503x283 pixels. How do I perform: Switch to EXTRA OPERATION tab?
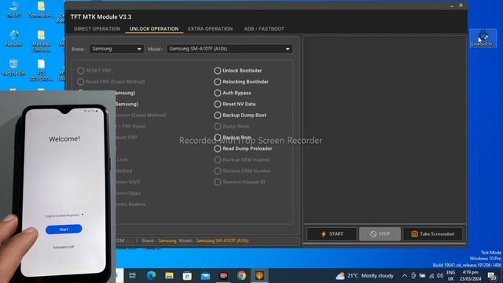(210, 29)
